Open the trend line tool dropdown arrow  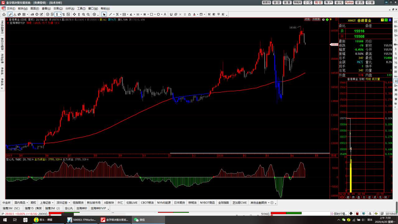tap(113, 15)
